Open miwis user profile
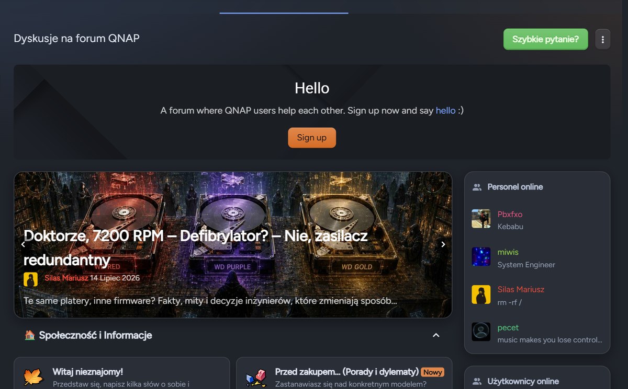This screenshot has width=628, height=389. pos(508,252)
